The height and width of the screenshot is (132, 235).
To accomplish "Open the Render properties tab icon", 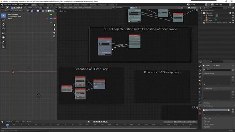I will pyautogui.click(x=200, y=70).
